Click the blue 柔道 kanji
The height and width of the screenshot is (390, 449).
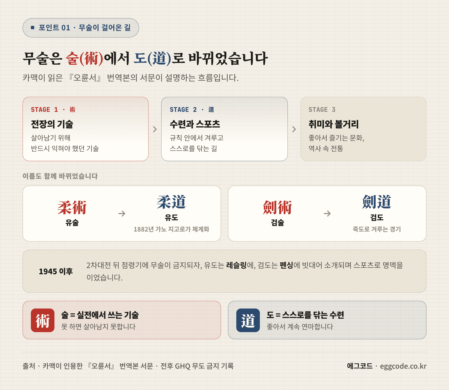click(171, 202)
